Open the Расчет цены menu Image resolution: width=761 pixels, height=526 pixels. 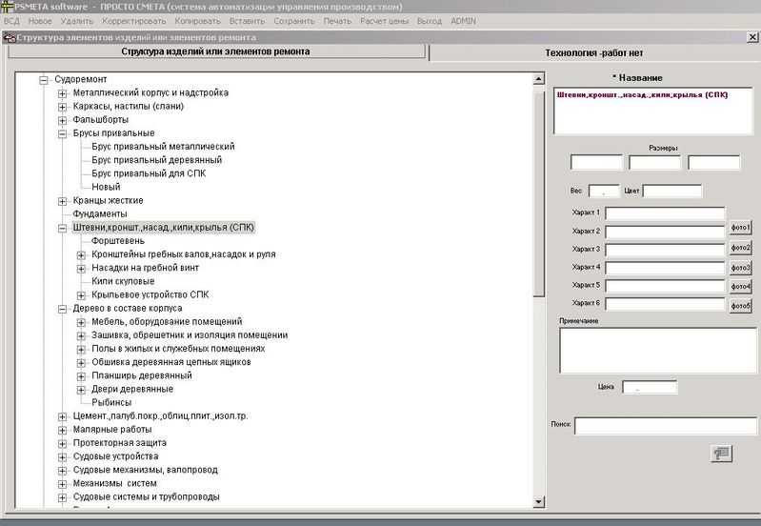(x=385, y=20)
